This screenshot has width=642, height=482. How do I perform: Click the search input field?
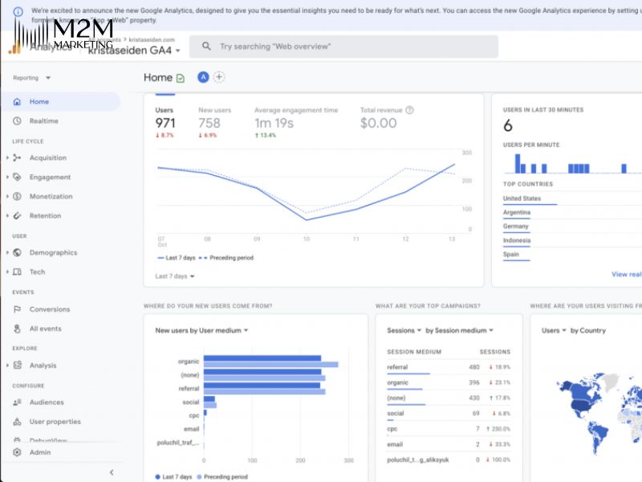point(343,47)
